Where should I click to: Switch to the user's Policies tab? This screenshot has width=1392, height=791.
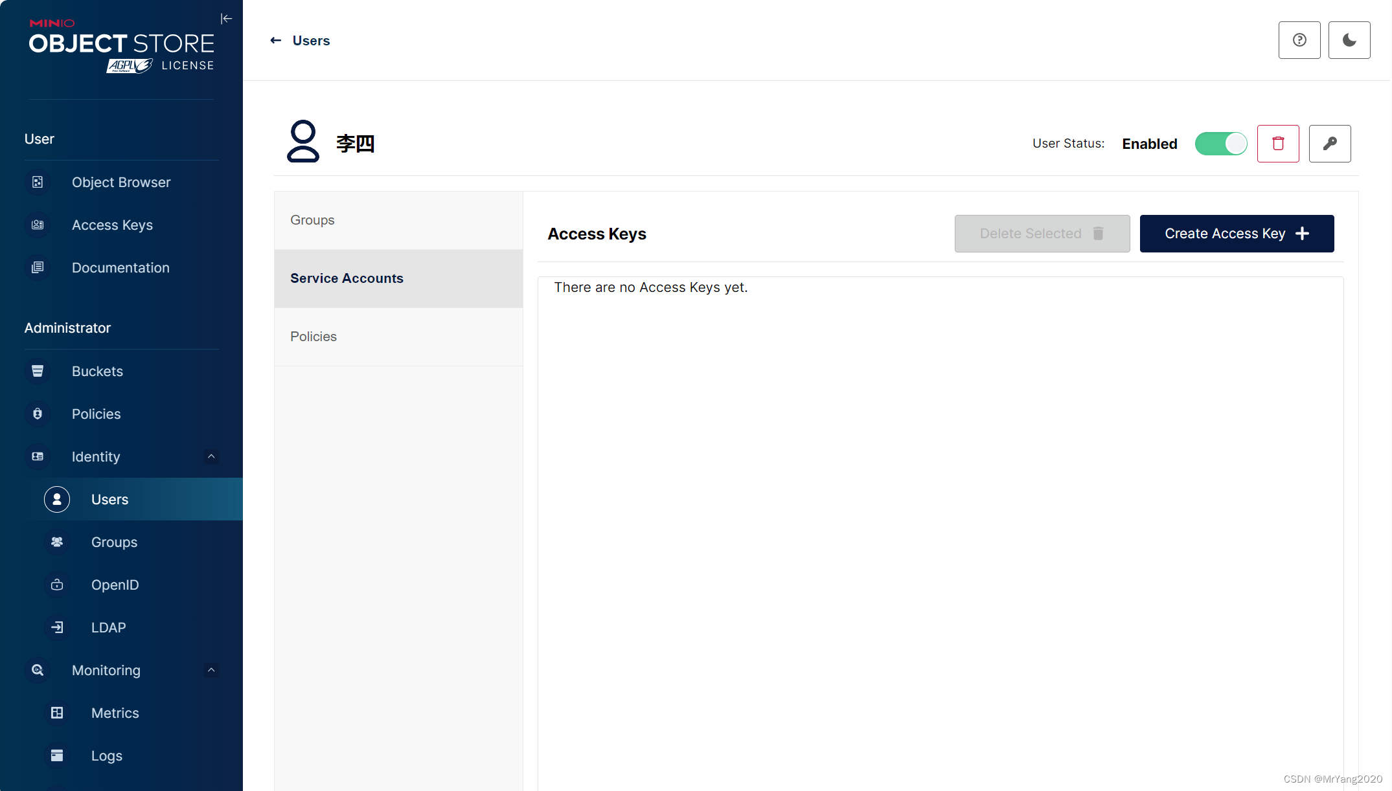coord(314,337)
